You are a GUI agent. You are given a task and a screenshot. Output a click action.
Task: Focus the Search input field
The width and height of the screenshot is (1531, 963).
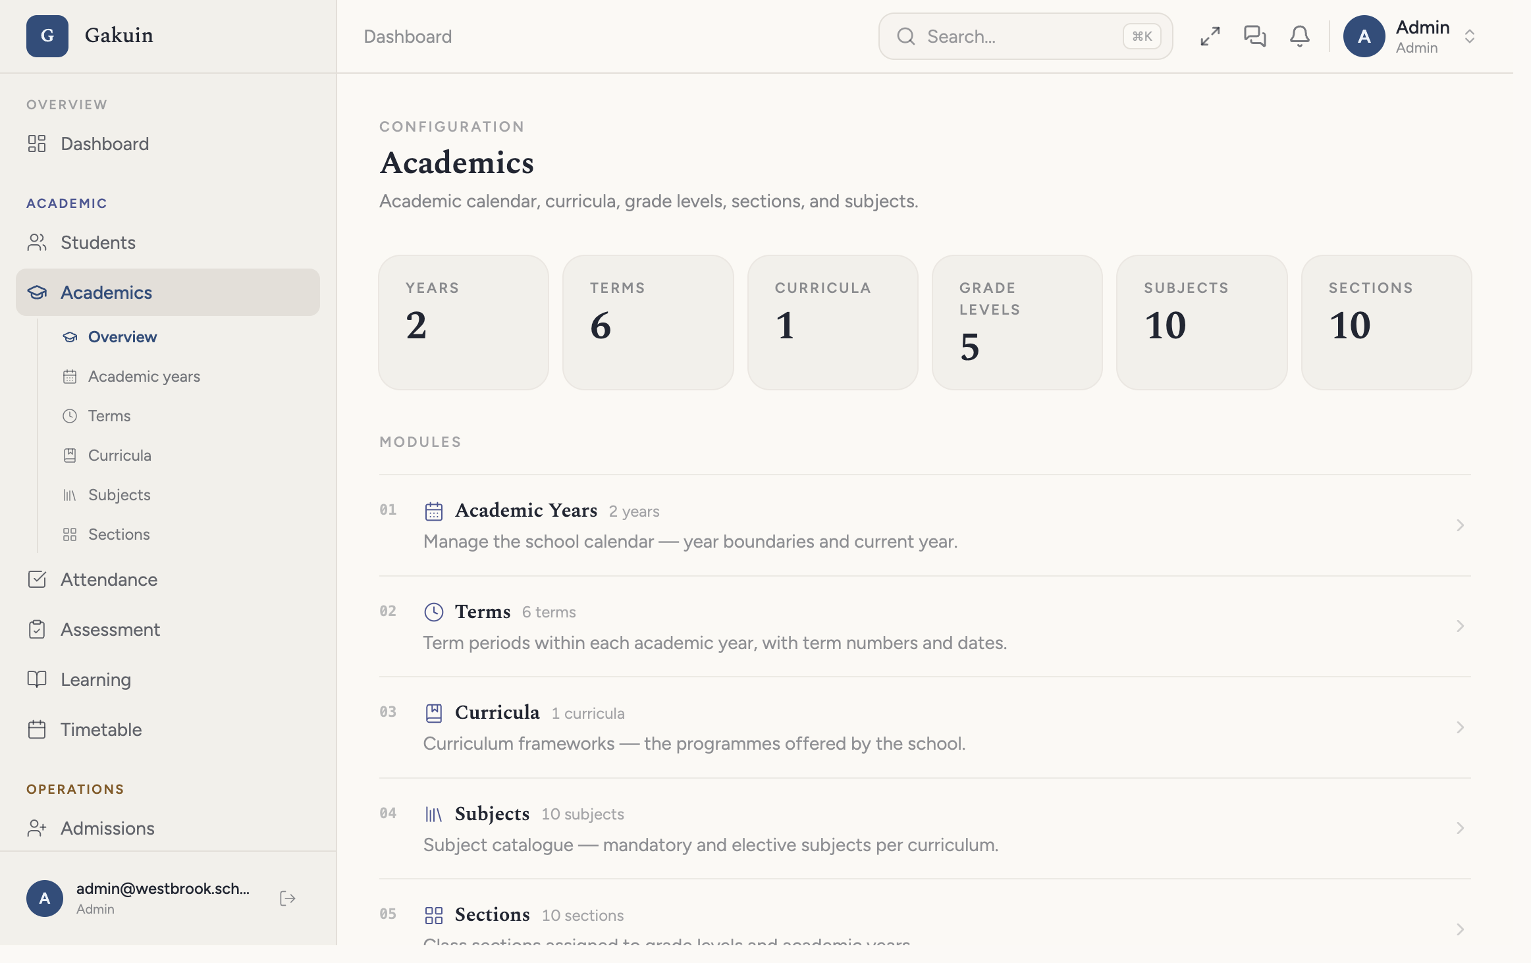[1025, 36]
